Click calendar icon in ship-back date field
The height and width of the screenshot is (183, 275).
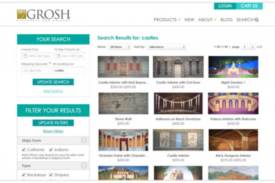tap(58, 56)
